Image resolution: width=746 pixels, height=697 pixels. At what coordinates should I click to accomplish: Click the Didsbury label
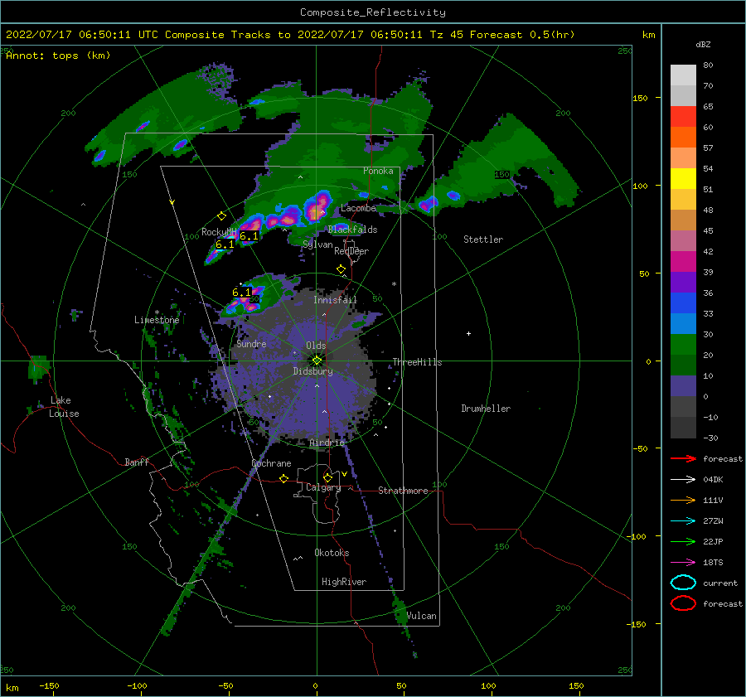pos(313,371)
